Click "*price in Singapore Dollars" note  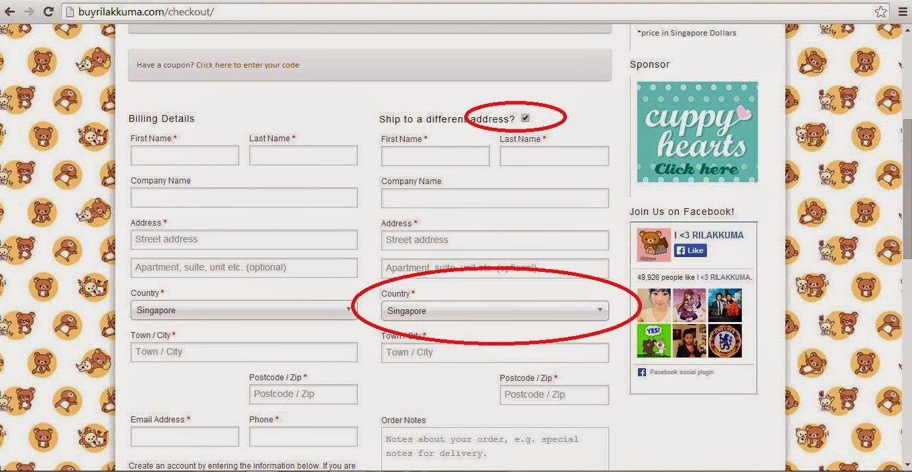(x=687, y=33)
